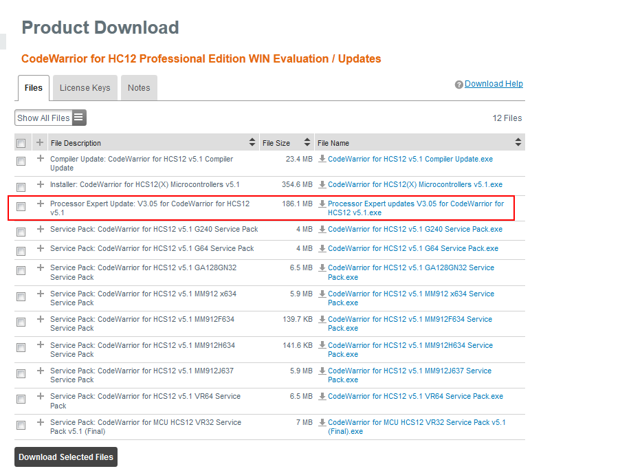Sort by File Description using sort arrows
The image size is (642, 471).
(252, 142)
